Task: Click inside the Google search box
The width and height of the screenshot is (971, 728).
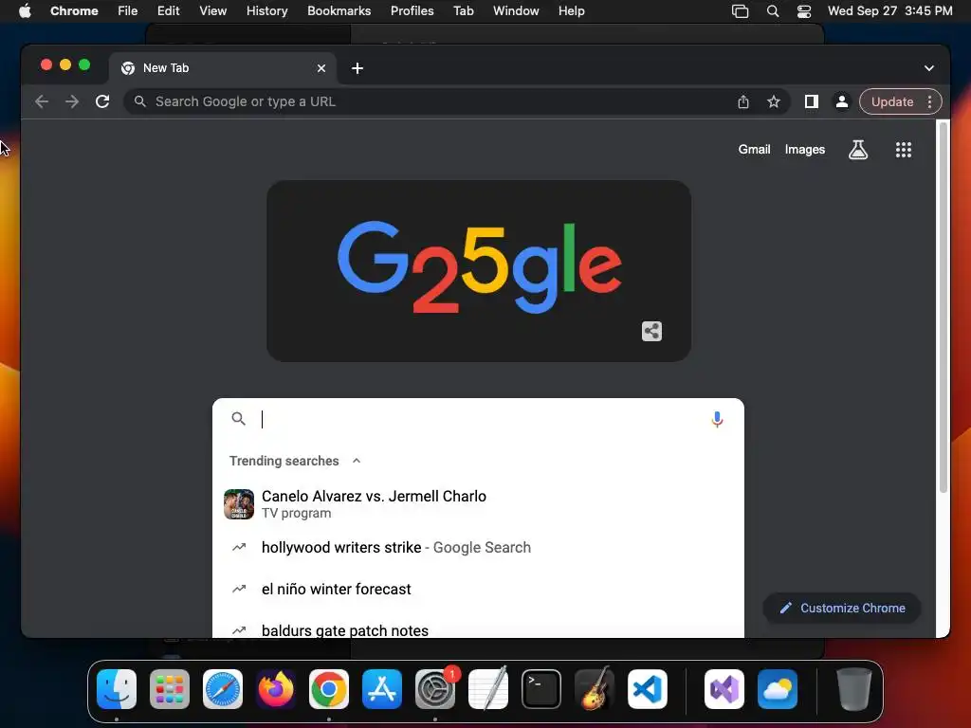Action: 478,420
